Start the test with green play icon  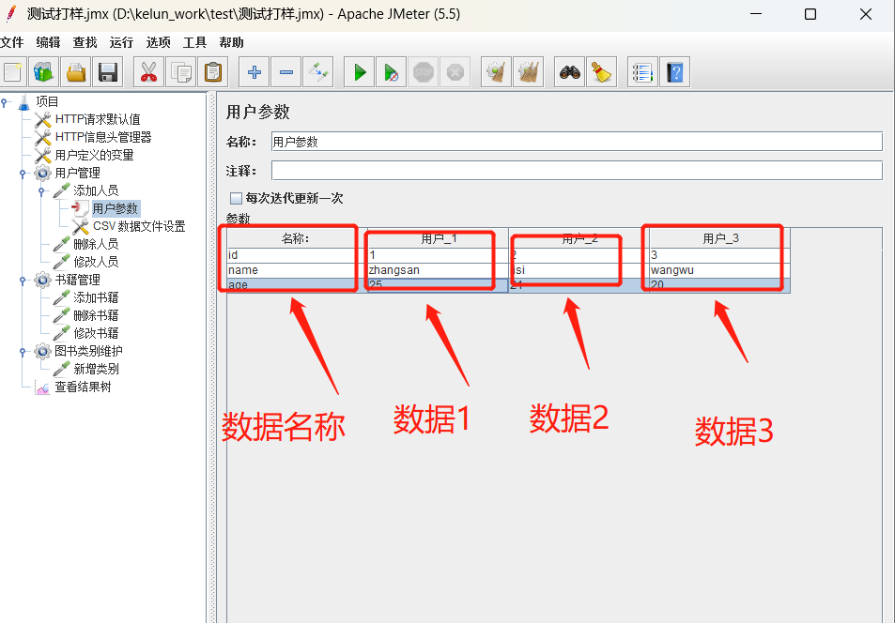click(359, 72)
